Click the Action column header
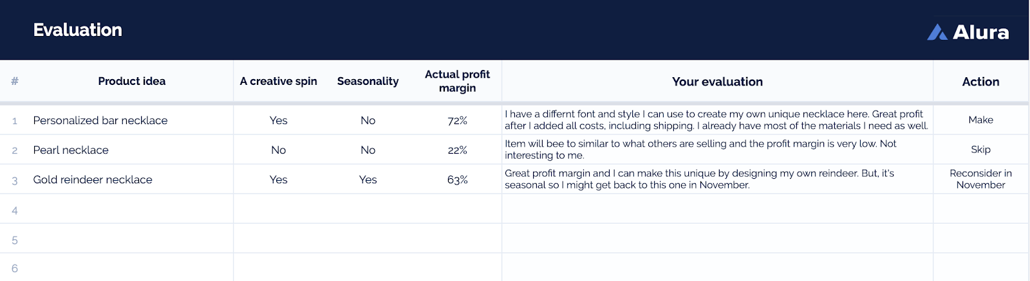Screen dimensions: 1030x281 (x=980, y=82)
